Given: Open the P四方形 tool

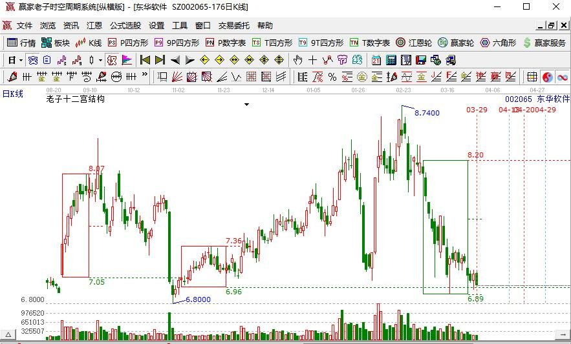Looking at the screenshot, I should (x=128, y=43).
